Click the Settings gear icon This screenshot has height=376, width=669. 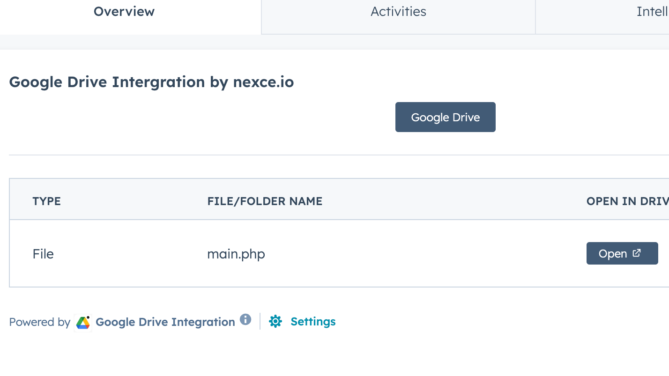[275, 321]
